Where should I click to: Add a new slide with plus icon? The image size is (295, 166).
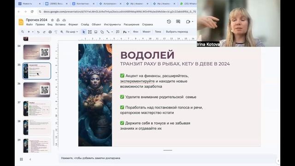coord(29,32)
